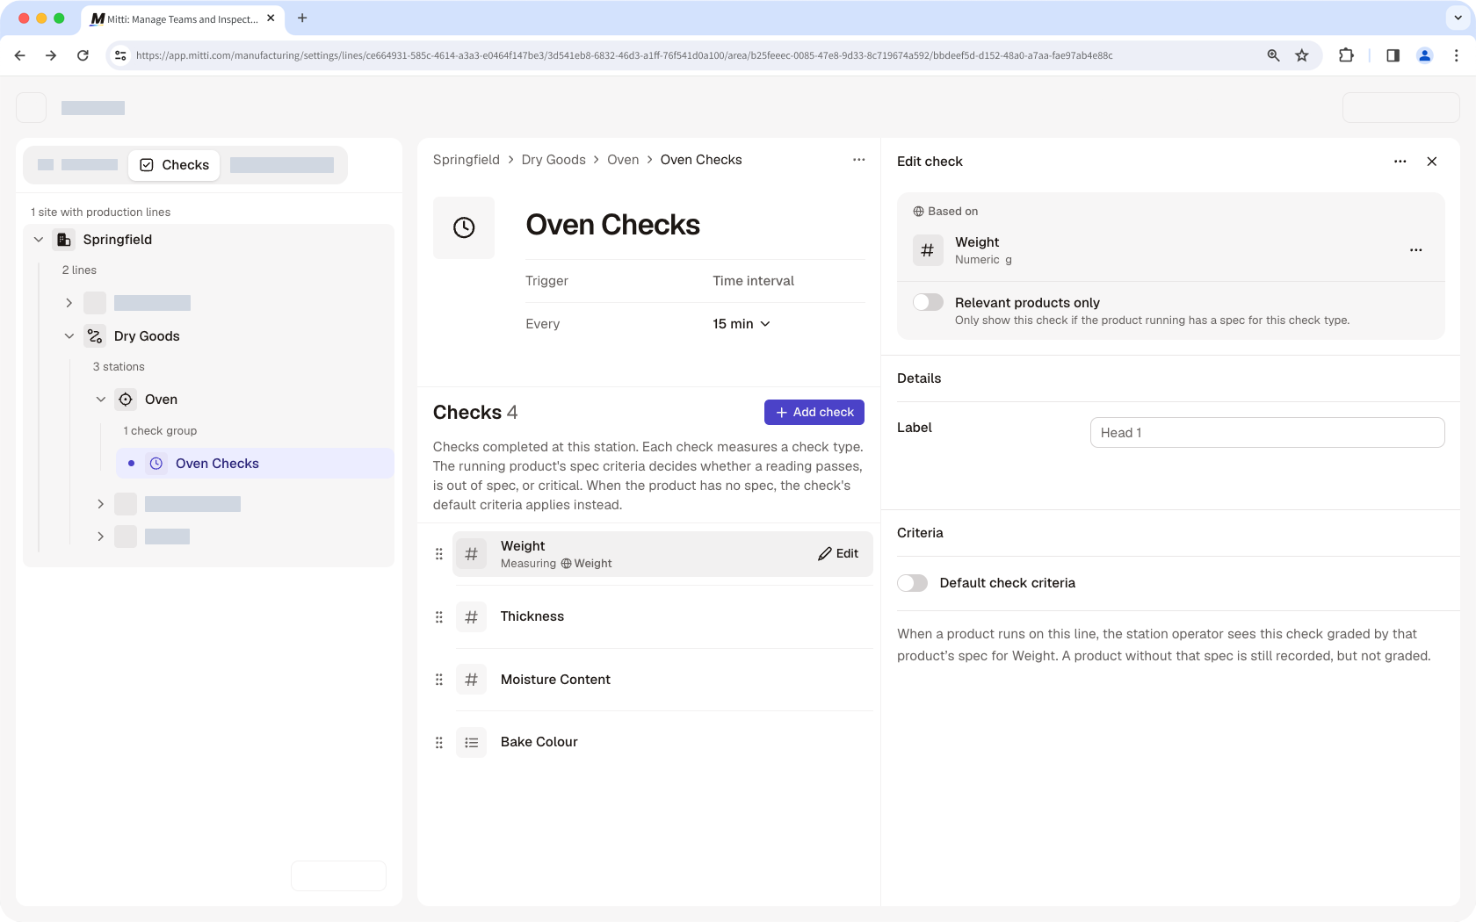The image size is (1476, 922).
Task: Click the Springfield site building icon
Action: [64, 240]
